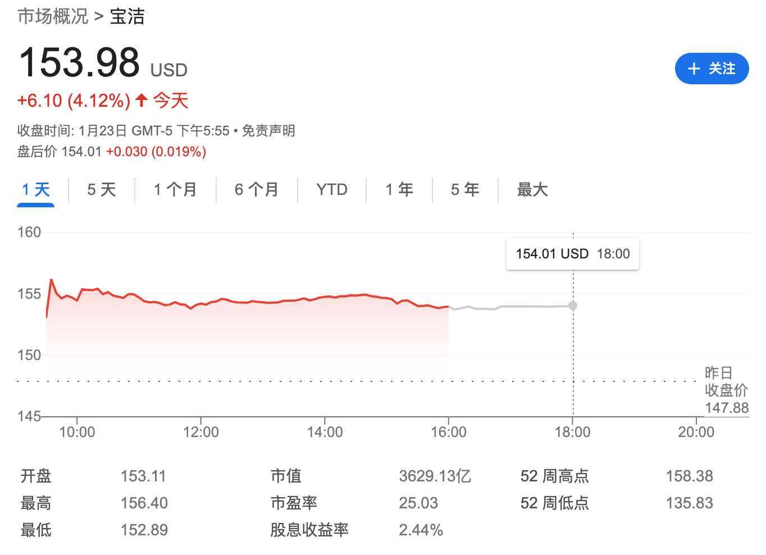The image size is (766, 555).
Task: Select the YTD tab
Action: point(332,190)
